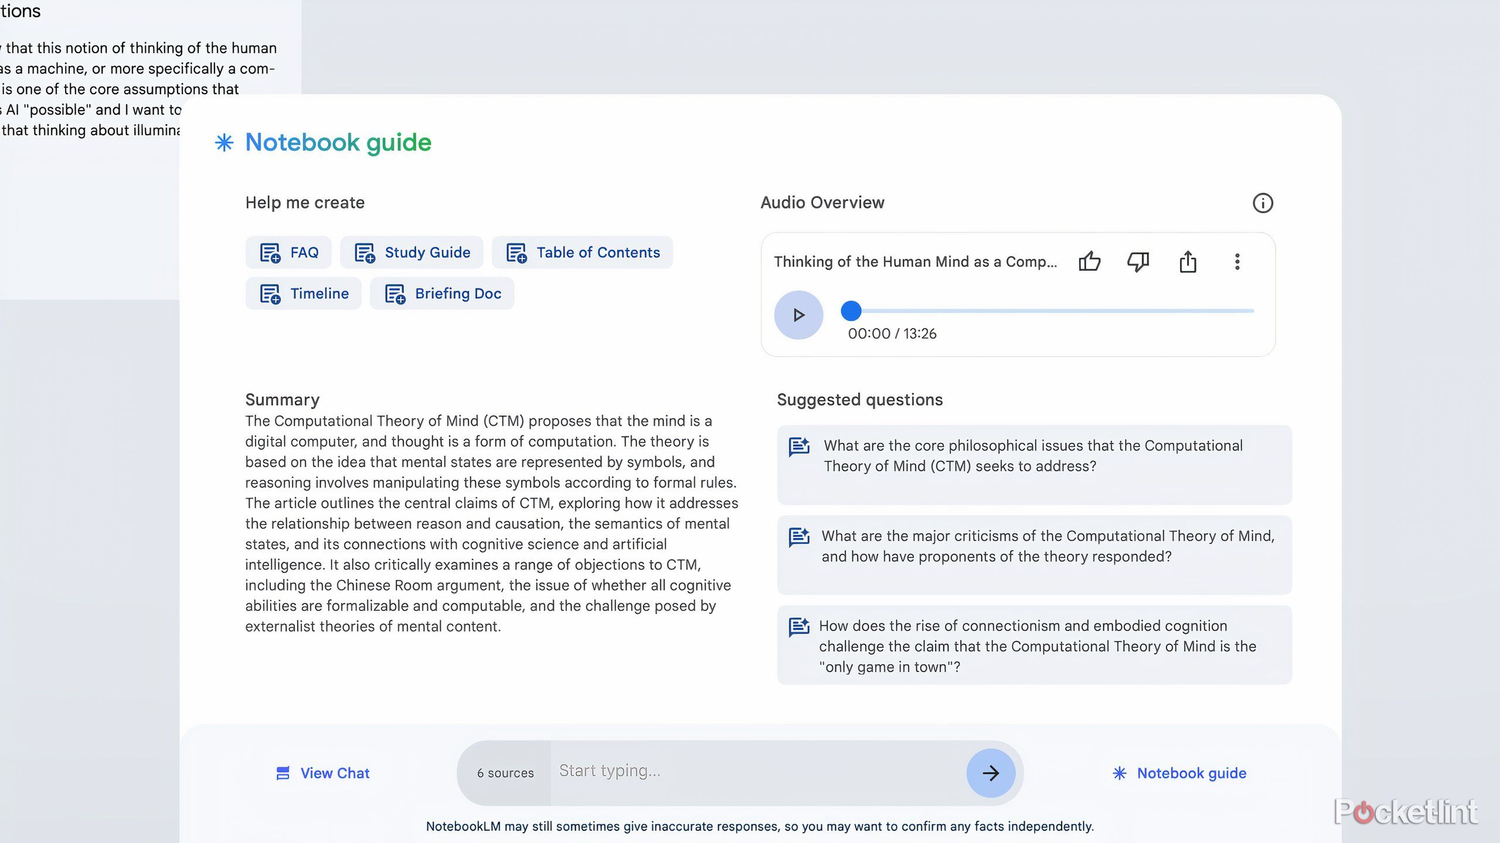Expand the truncated audio title
Image resolution: width=1500 pixels, height=843 pixels.
(915, 262)
